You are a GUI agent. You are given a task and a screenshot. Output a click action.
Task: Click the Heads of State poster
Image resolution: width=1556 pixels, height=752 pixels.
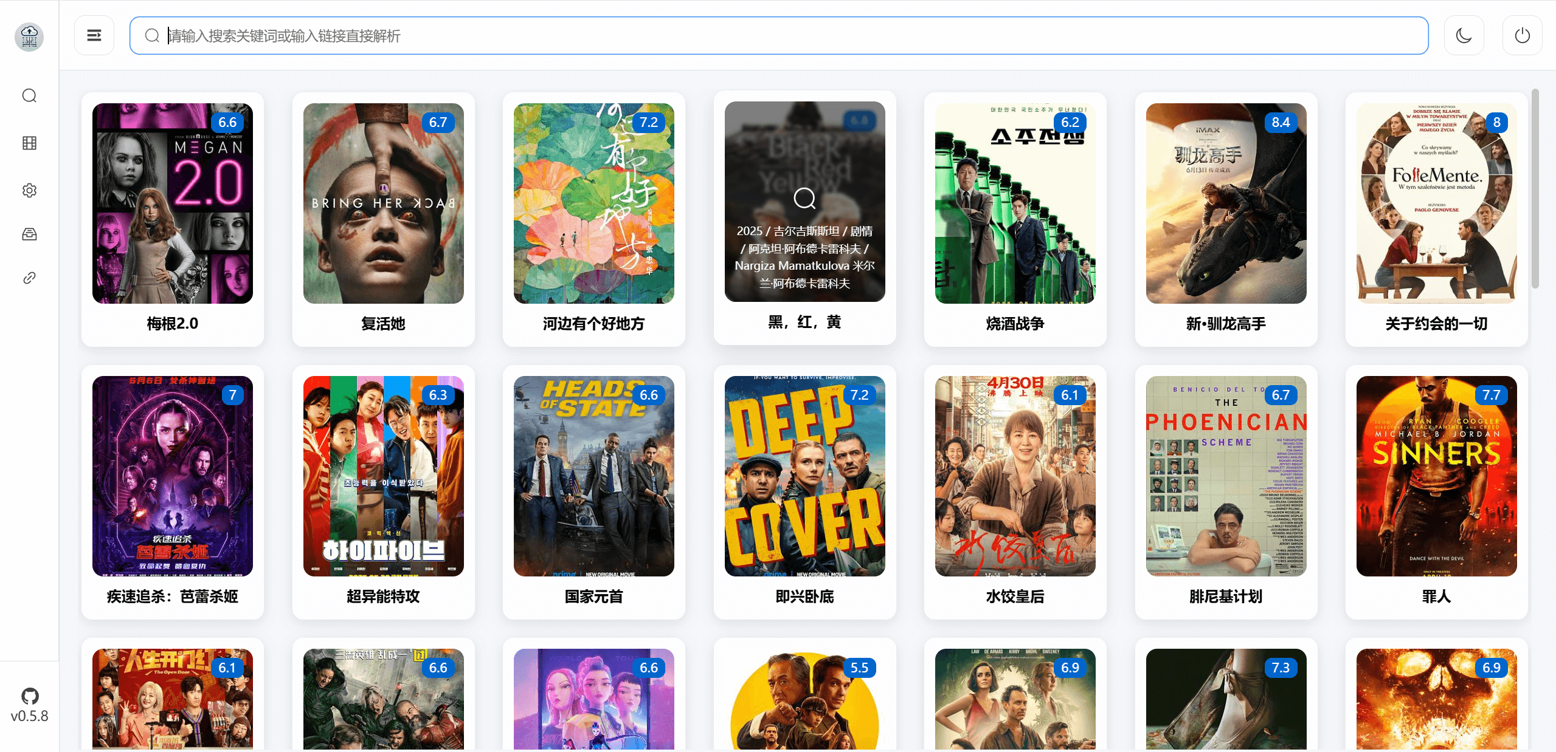tap(593, 476)
